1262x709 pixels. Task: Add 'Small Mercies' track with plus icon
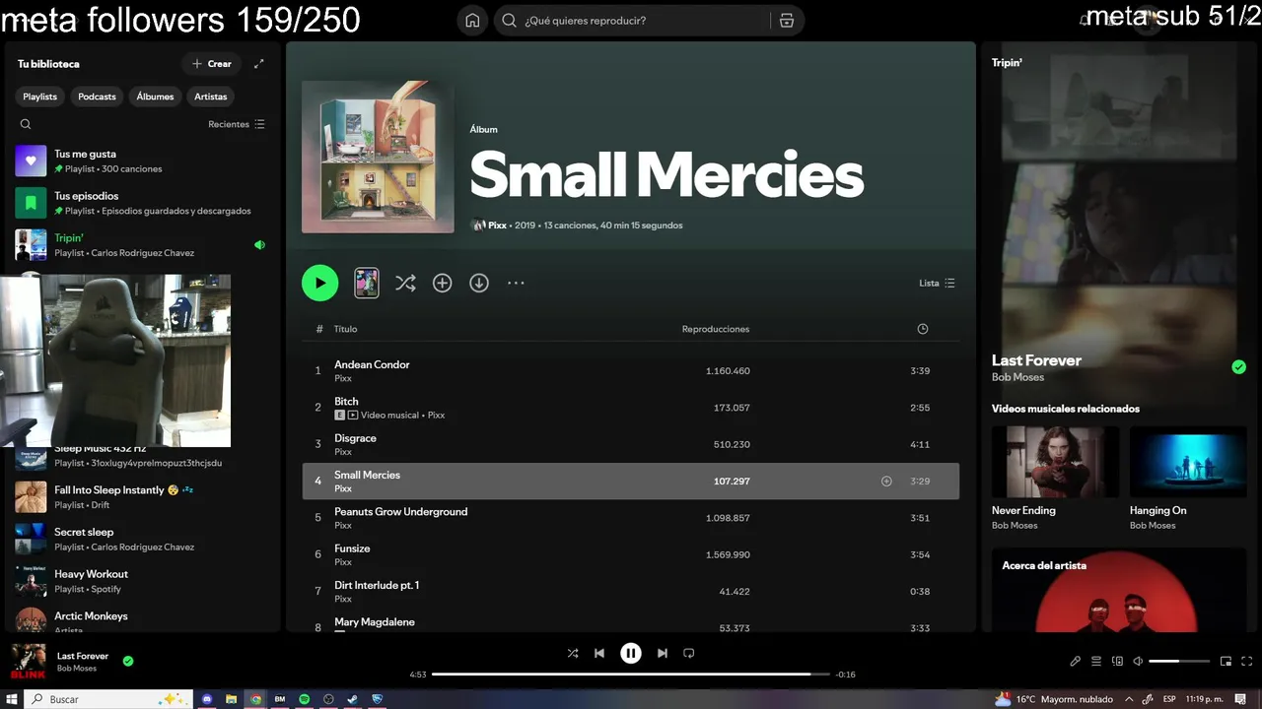pos(886,482)
